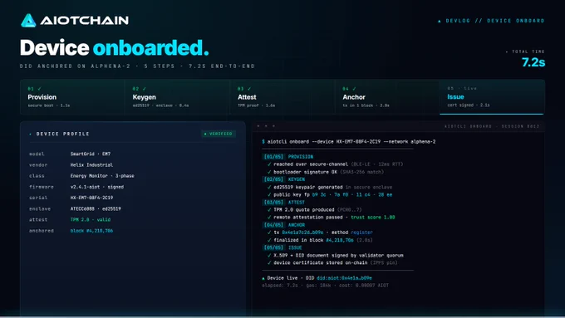Click the [03/05] ATTEST terminal heading
Screen dimensions: 565x318
tap(284, 203)
